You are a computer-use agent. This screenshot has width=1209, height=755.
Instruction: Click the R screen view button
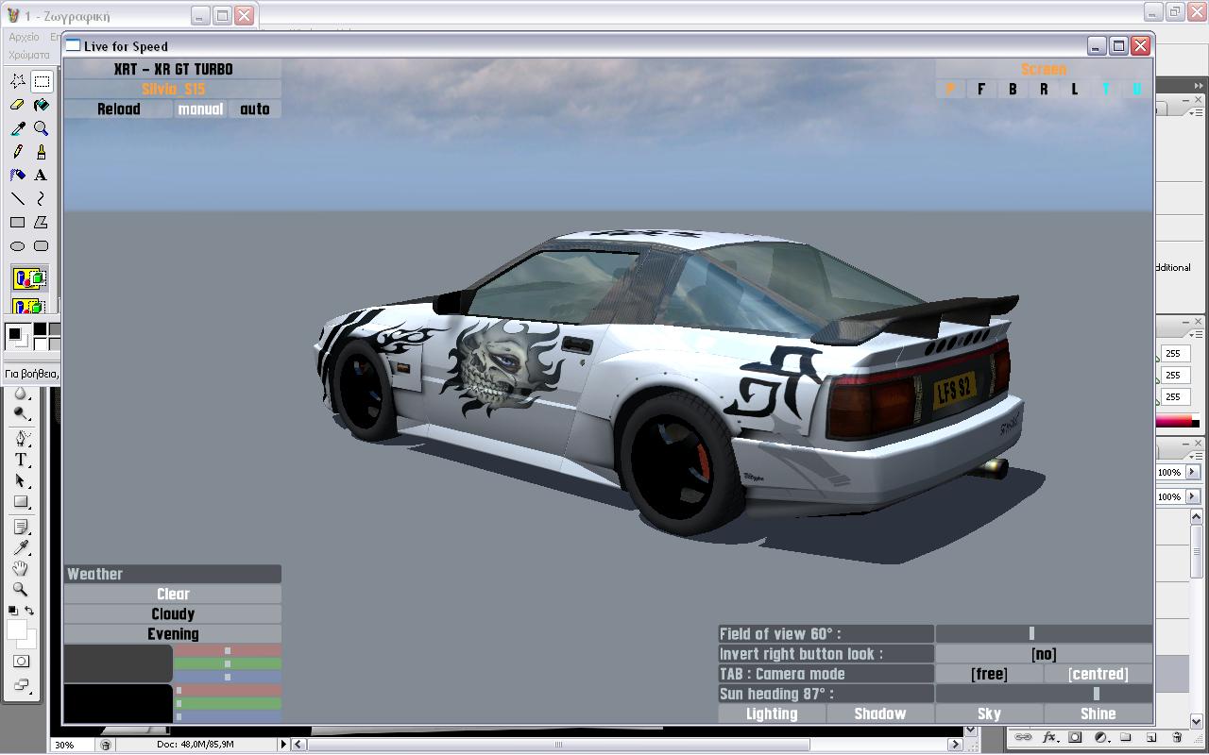tap(1044, 89)
